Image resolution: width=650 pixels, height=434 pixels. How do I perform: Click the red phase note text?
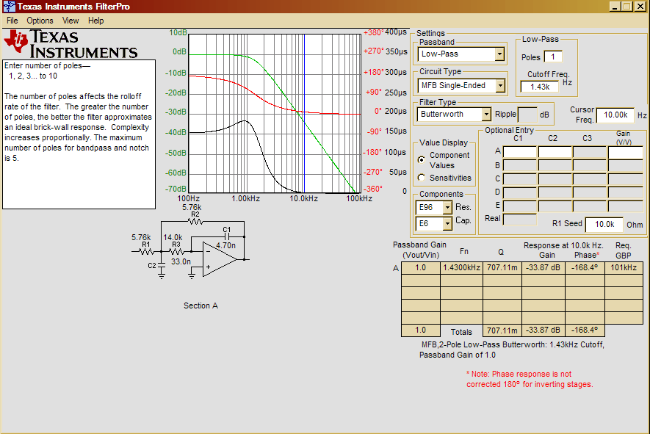[x=530, y=379]
